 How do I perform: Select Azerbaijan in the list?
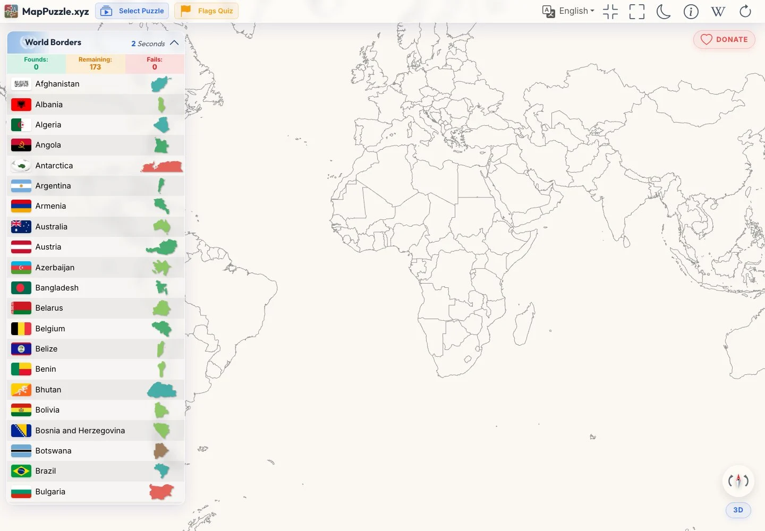96,268
